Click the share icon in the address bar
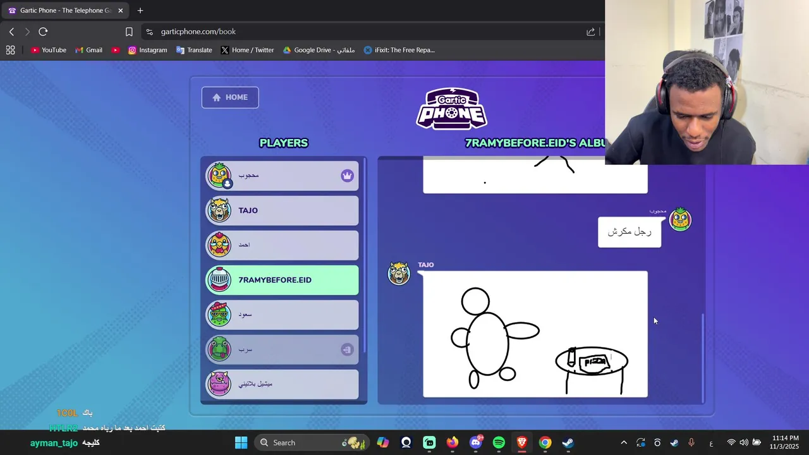Image resolution: width=809 pixels, height=455 pixels. 591,32
